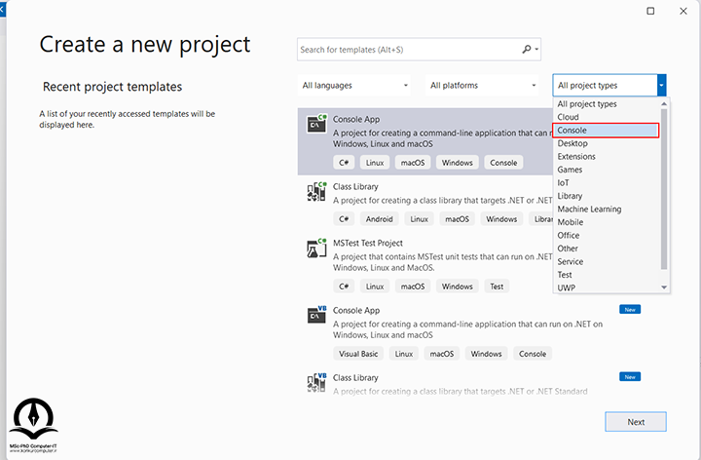Close the Create a new project dialog
Screen dimensions: 701x460
[x=683, y=11]
